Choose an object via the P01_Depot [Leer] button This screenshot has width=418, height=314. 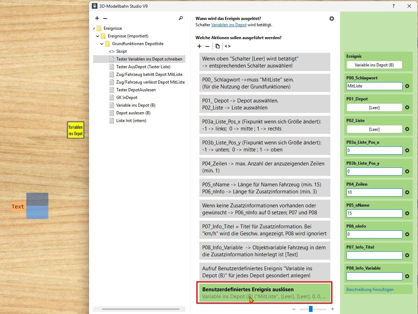(374, 108)
